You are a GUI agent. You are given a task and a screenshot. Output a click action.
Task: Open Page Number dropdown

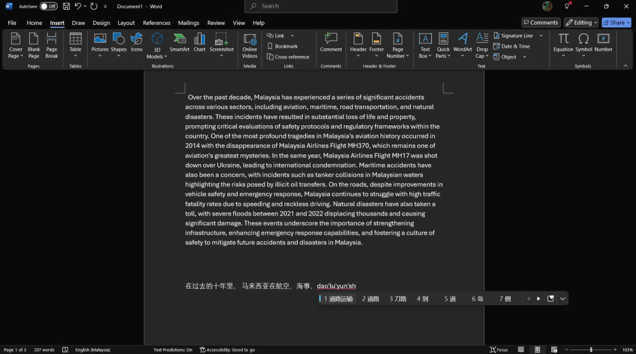[x=397, y=45]
